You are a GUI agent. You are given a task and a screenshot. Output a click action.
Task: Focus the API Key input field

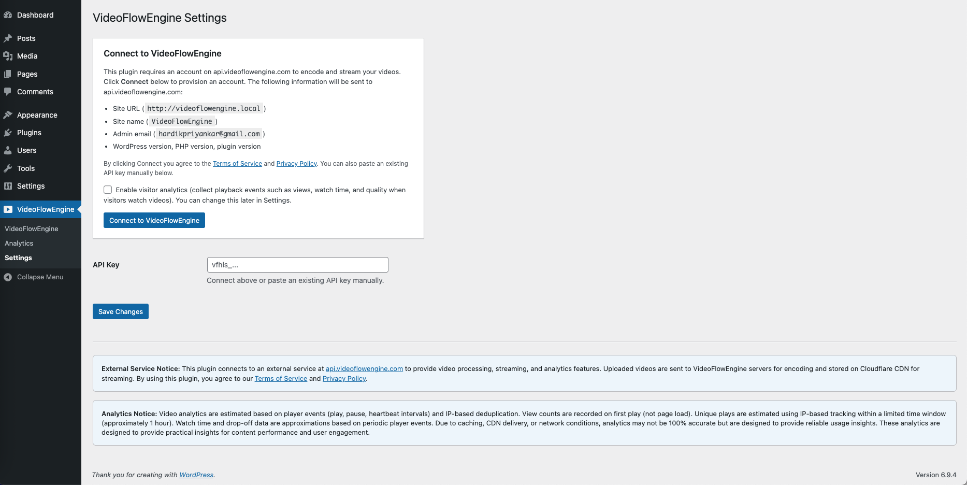297,265
